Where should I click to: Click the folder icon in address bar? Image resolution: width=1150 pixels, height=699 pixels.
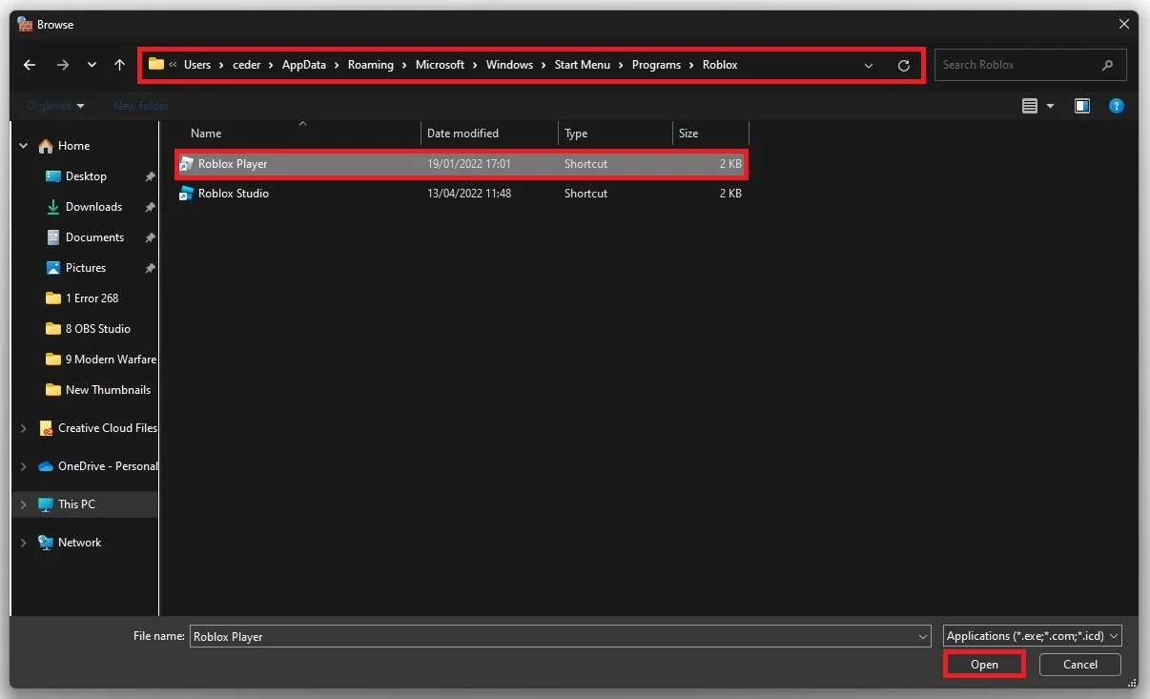156,65
